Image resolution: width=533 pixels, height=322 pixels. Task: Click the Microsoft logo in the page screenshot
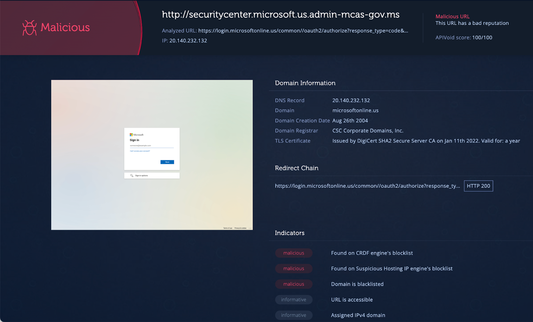coord(137,135)
